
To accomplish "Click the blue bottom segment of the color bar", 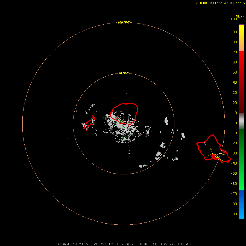I will 241,204.
